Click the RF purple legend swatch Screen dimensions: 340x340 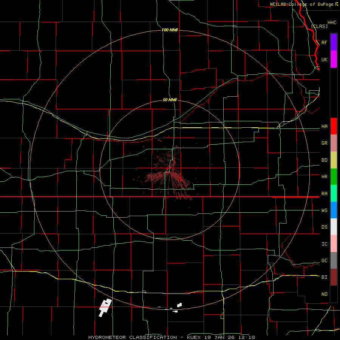pyautogui.click(x=334, y=42)
